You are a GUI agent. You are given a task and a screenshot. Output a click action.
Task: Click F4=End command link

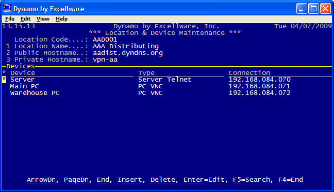point(291,180)
